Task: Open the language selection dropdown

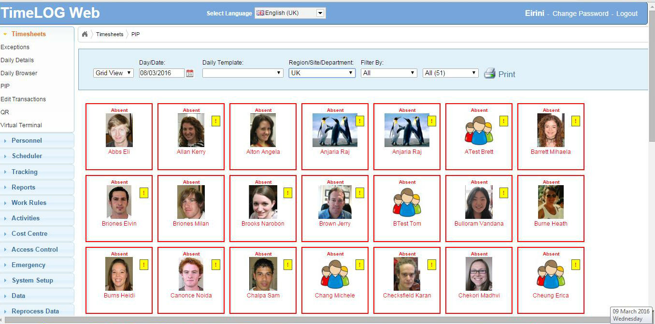Action: click(290, 13)
